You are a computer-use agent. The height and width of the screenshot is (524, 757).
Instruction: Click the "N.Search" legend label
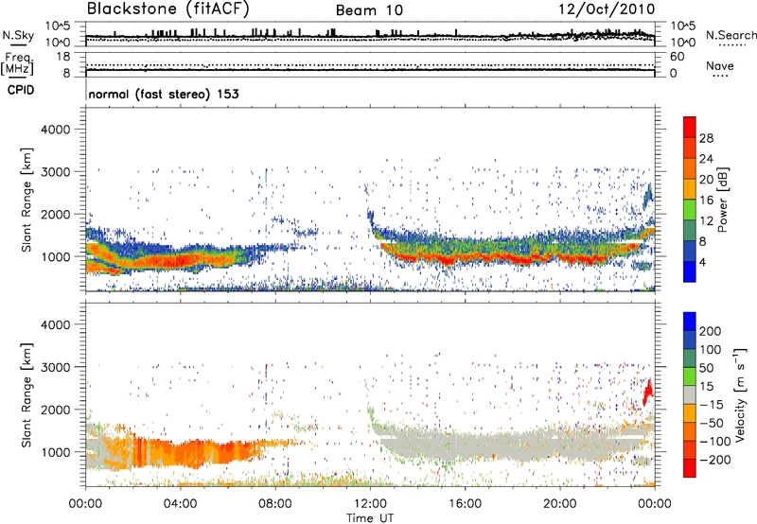click(x=731, y=35)
